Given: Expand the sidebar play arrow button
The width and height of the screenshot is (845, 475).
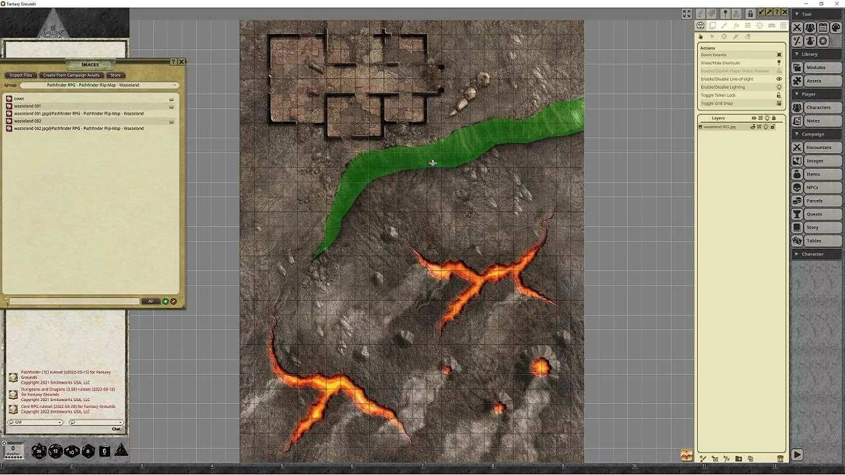Looking at the screenshot, I should tap(797, 455).
